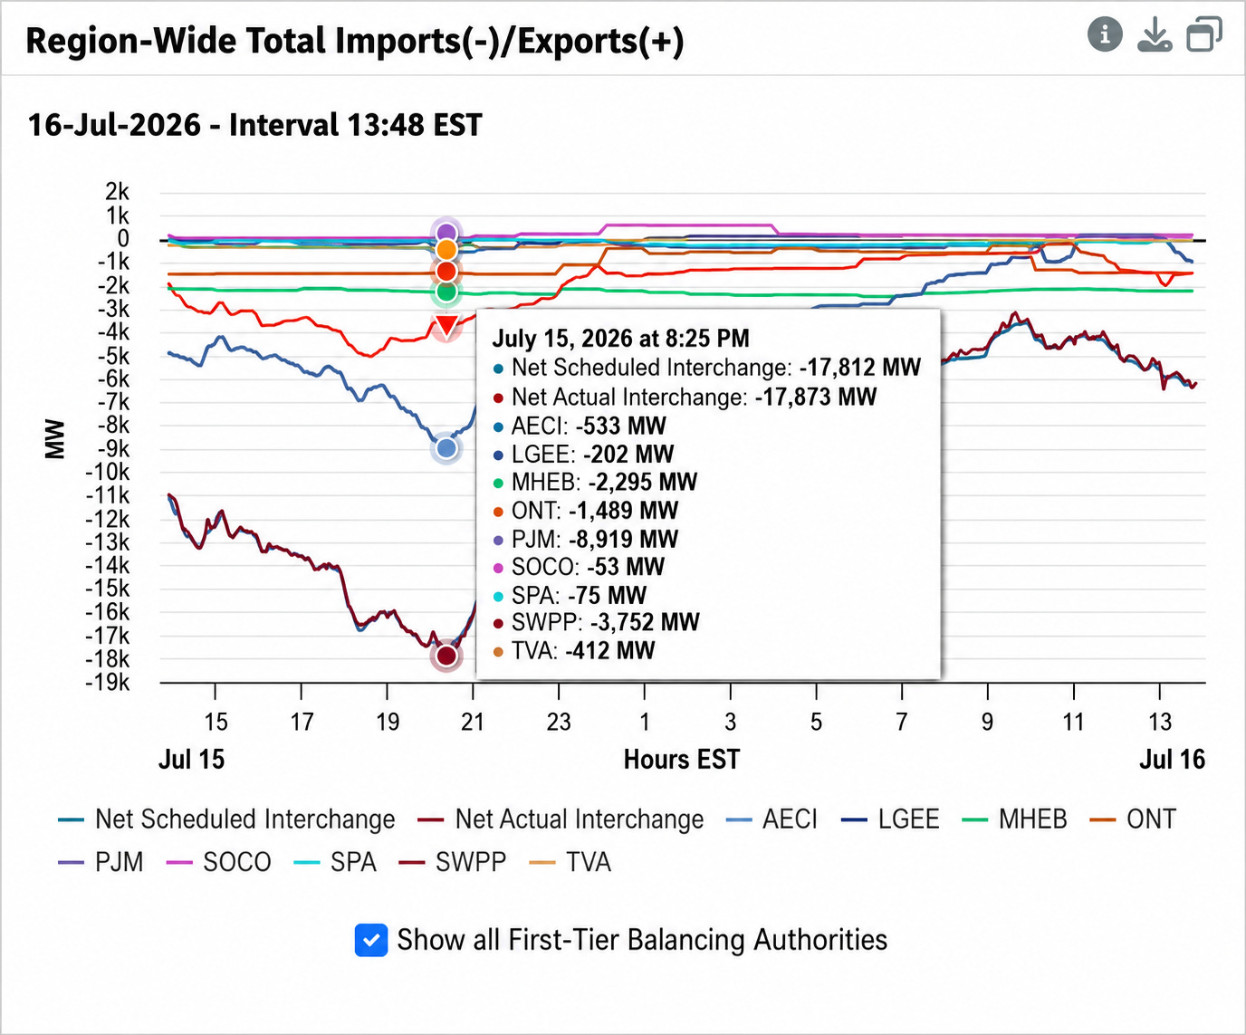Click the hour 23 x-axis label
The image size is (1246, 1035).
tap(559, 722)
